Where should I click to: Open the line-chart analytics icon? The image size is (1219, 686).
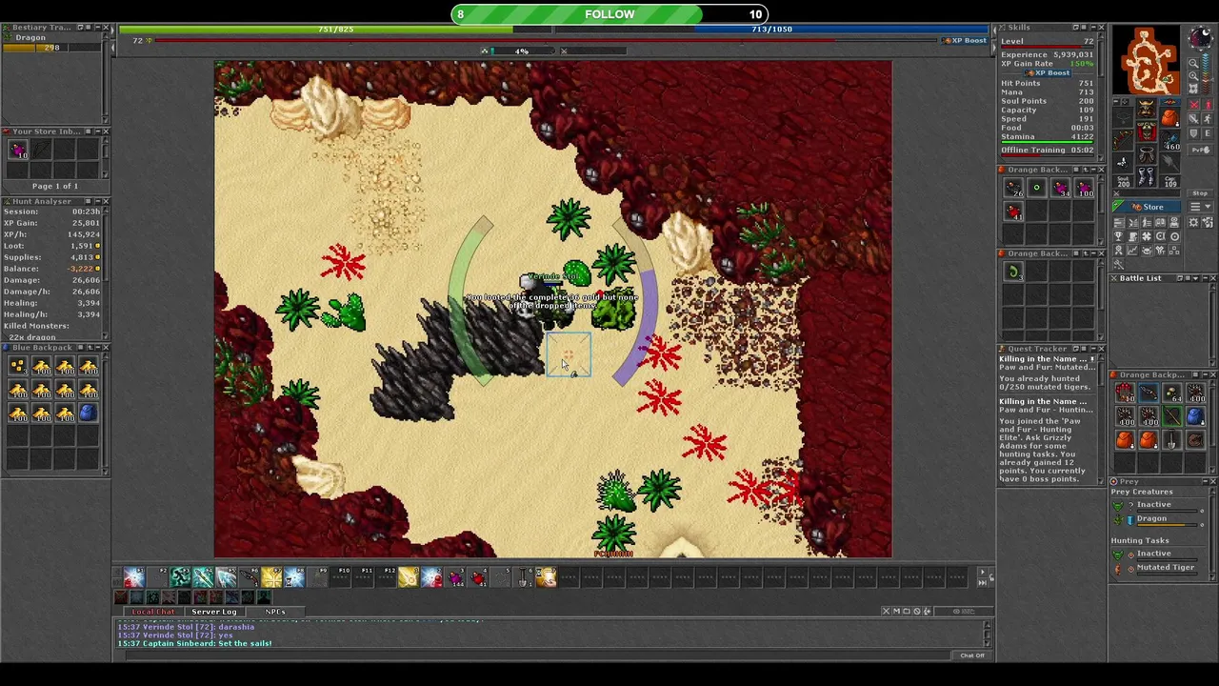click(1132, 251)
